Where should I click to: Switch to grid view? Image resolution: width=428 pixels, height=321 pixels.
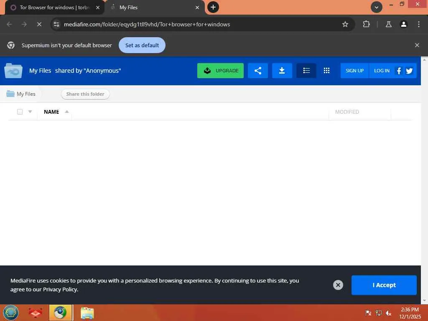coord(326,71)
